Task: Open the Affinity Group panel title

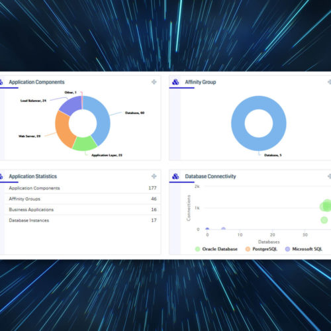Action: pos(201,82)
